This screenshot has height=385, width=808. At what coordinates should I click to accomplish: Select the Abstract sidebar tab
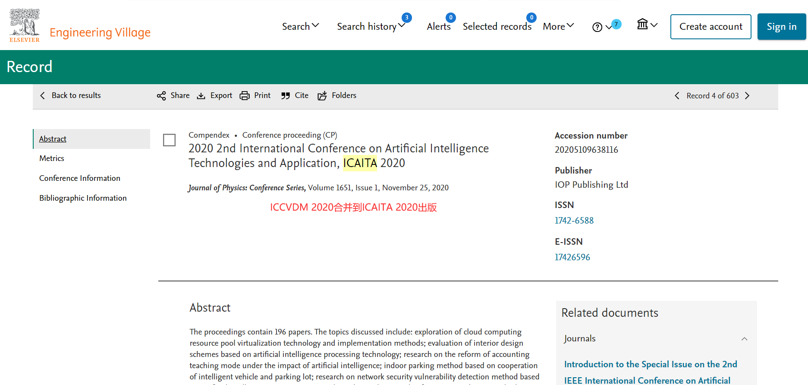pos(91,139)
